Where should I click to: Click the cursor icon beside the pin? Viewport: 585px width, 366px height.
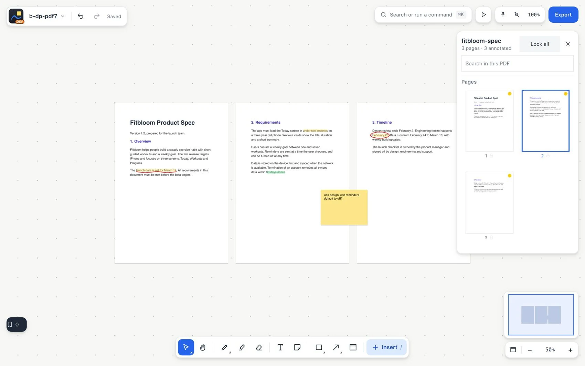pos(517,14)
